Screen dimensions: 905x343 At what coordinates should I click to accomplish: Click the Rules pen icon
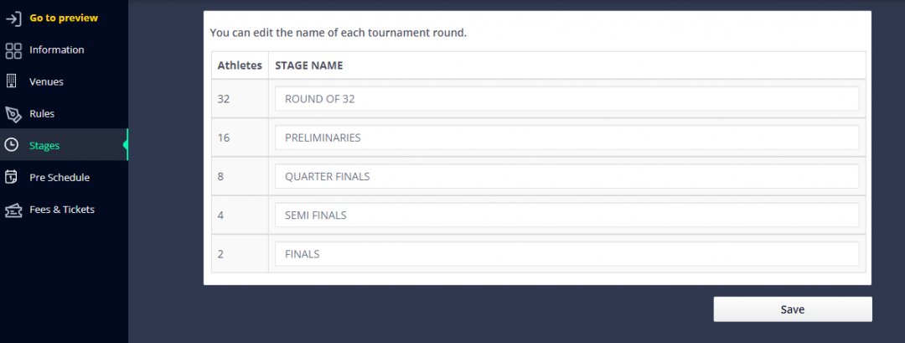pos(13,114)
